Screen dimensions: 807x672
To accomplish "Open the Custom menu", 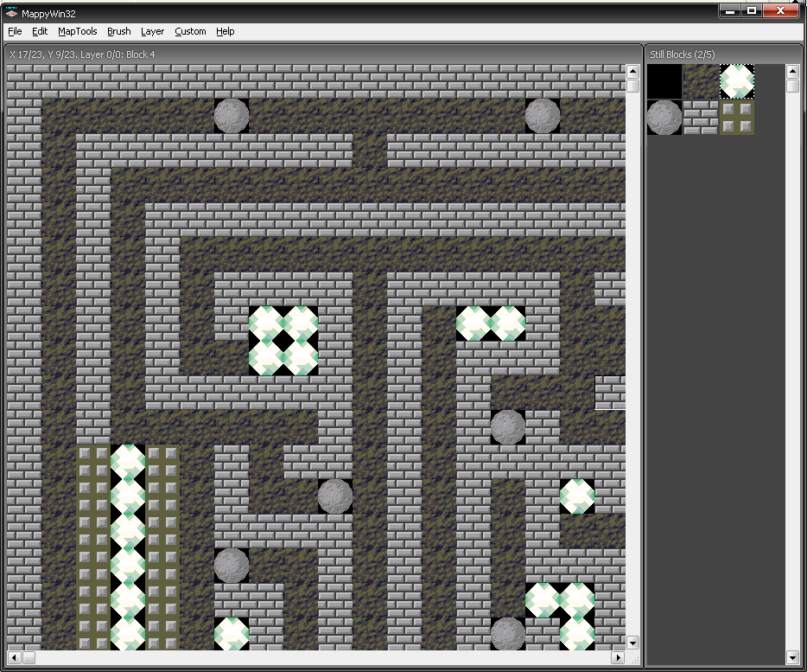I will click(190, 31).
